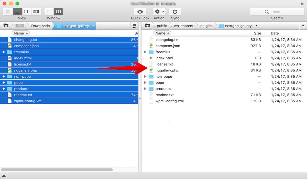Click the eject icon in right path bar
This screenshot has height=179, width=307.
pyautogui.click(x=303, y=26)
